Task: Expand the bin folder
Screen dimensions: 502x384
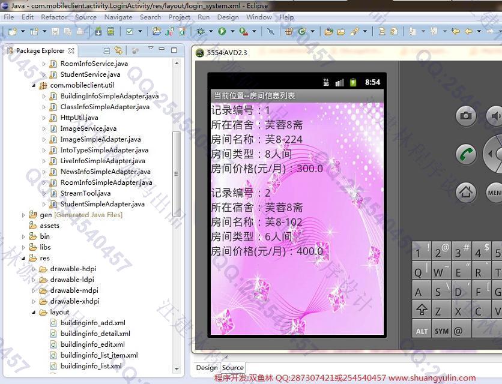Action: pos(23,236)
